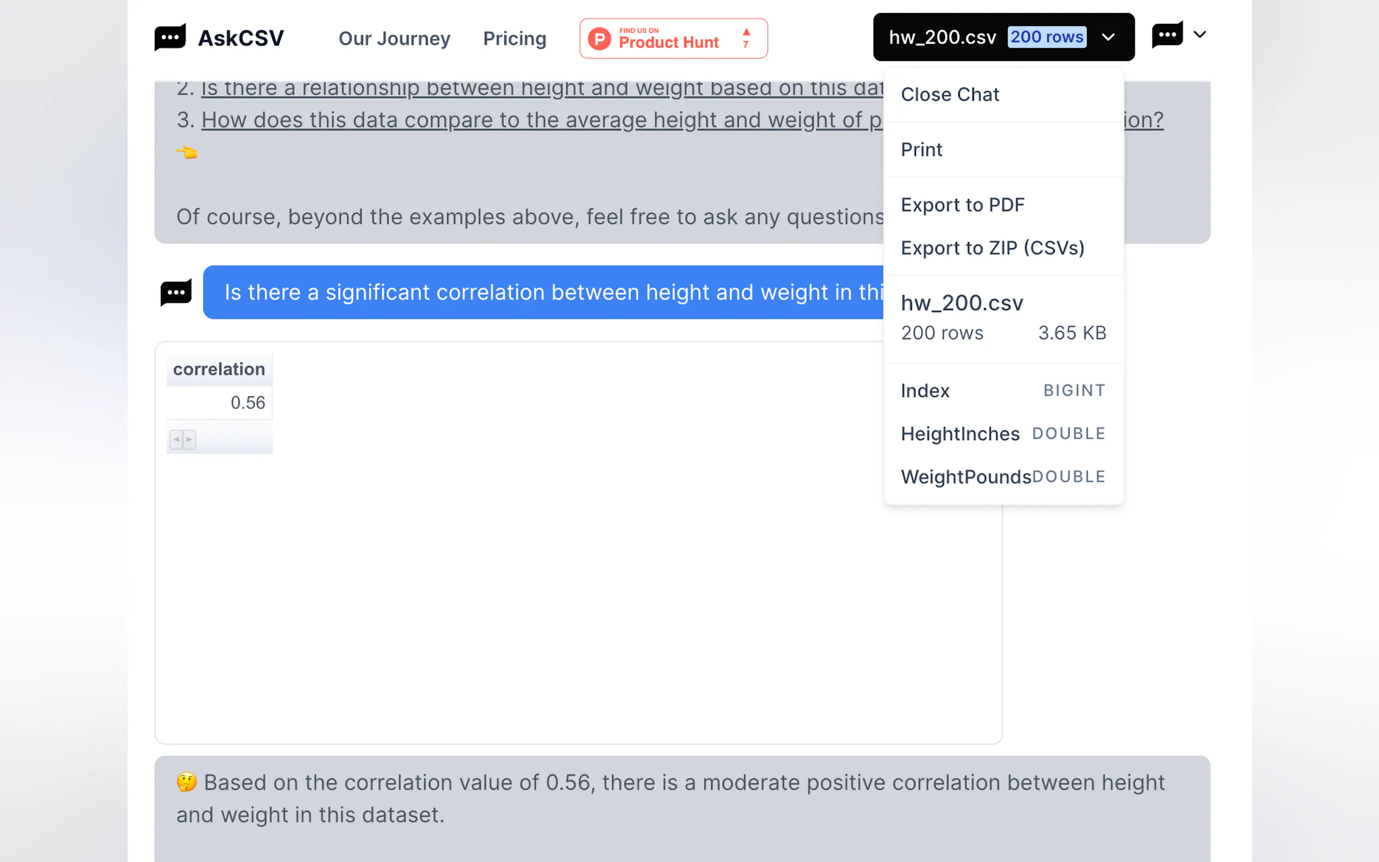Viewport: 1379px width, 862px height.
Task: Collapse the hw_200.csv file dropdown
Action: (x=1108, y=37)
